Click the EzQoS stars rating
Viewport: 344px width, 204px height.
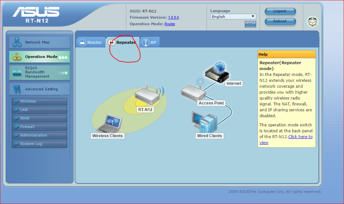(63, 73)
